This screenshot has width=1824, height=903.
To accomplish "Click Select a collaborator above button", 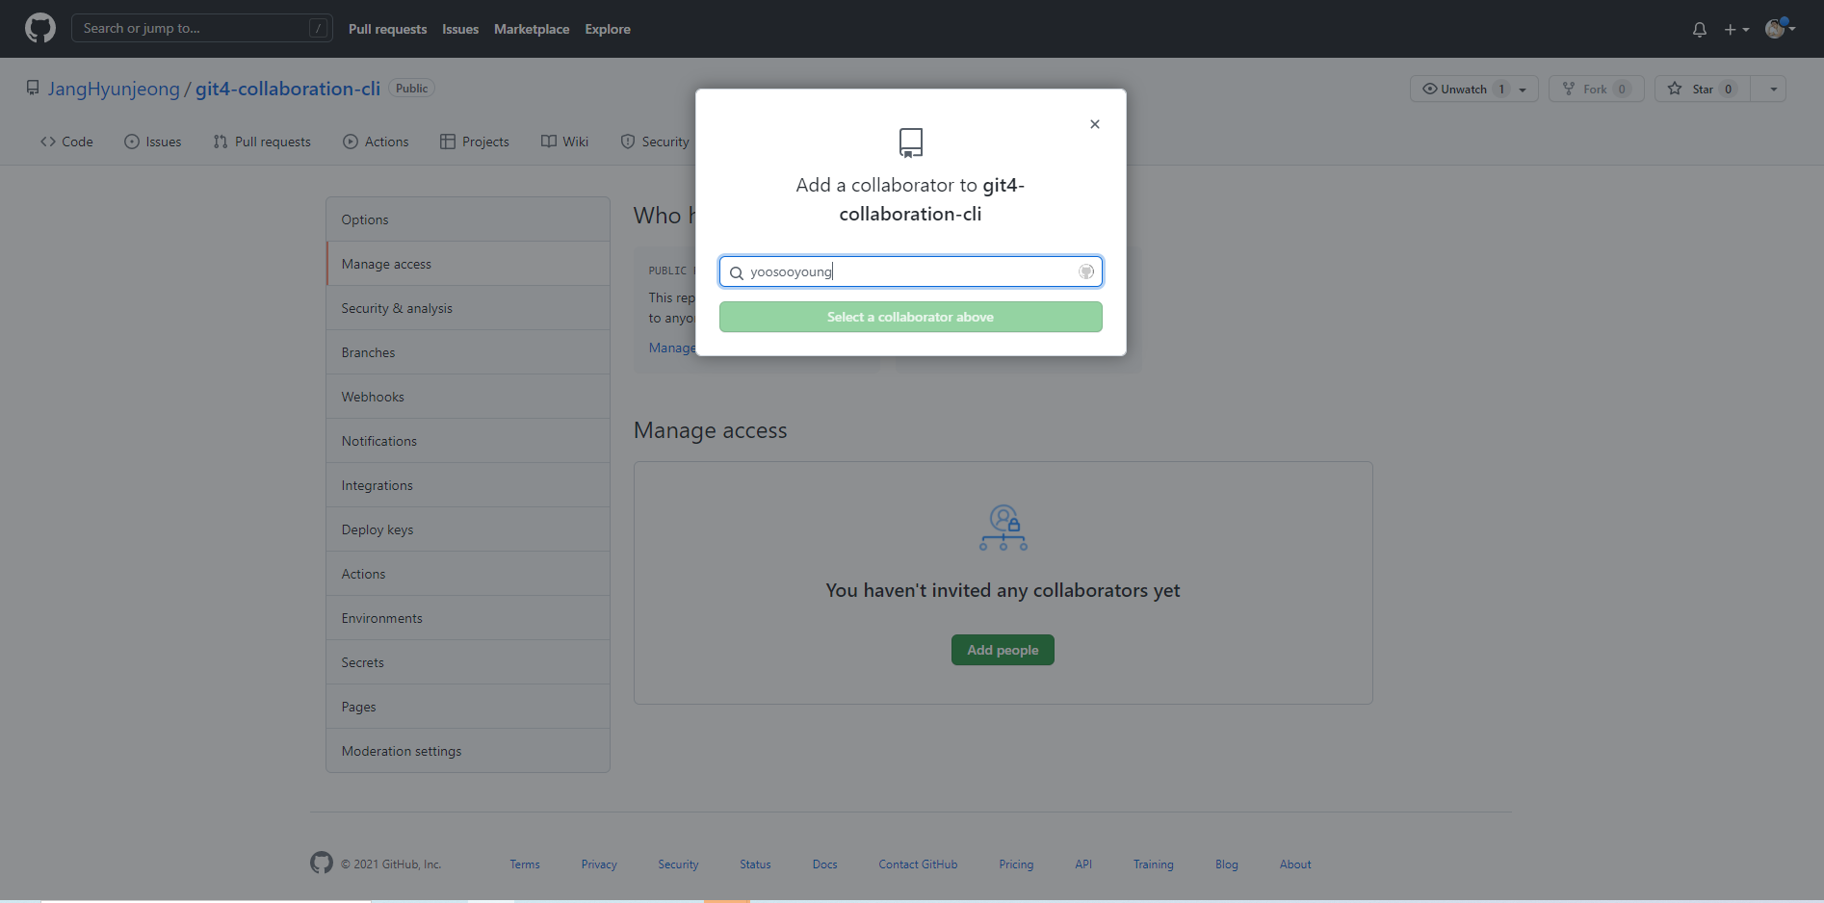I will pyautogui.click(x=911, y=317).
